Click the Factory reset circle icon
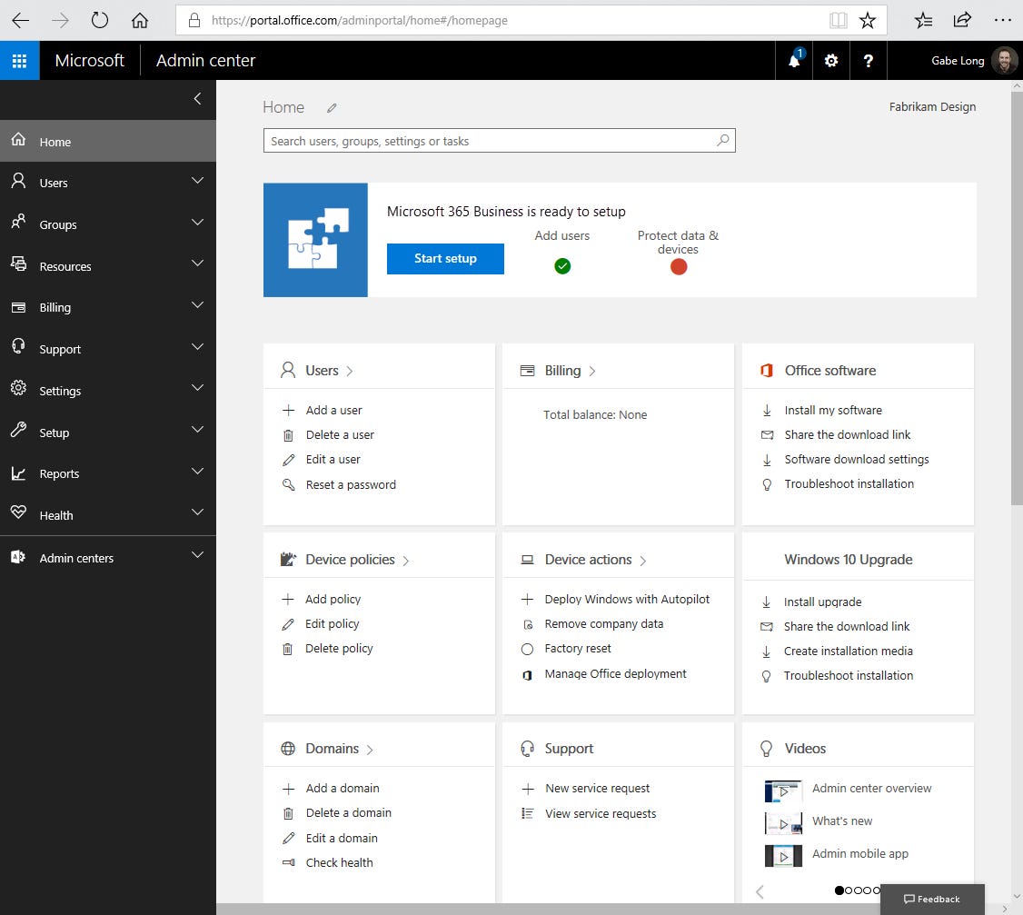Image resolution: width=1023 pixels, height=915 pixels. pyautogui.click(x=528, y=648)
